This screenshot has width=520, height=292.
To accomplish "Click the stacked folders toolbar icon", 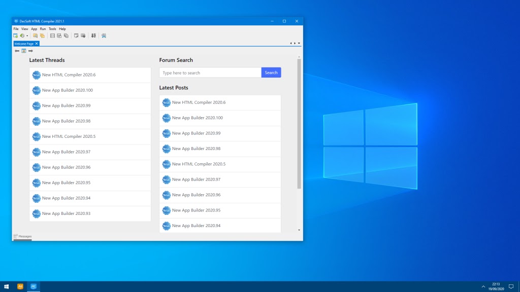I will [x=42, y=36].
